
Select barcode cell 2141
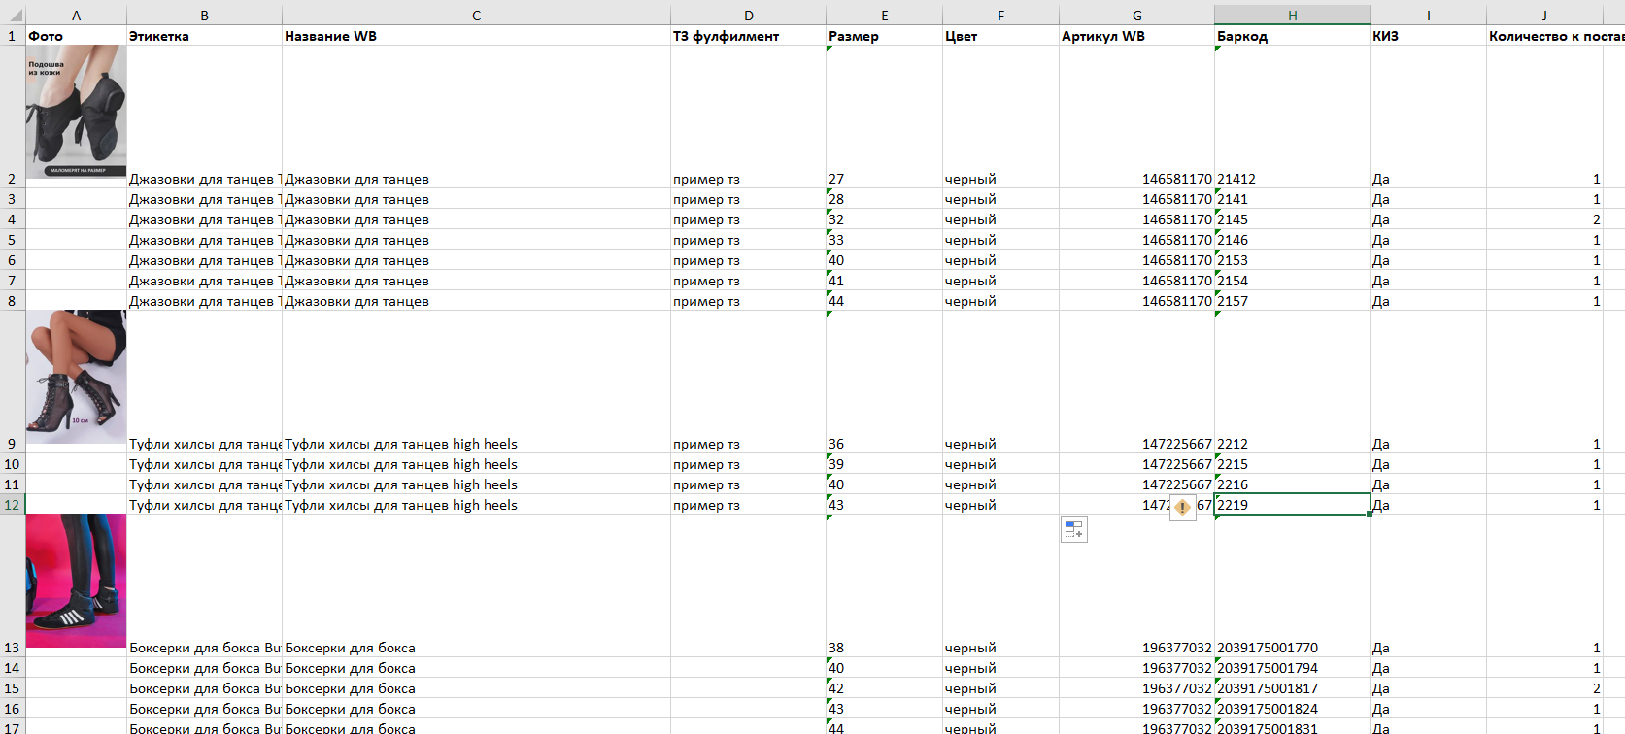point(1292,199)
